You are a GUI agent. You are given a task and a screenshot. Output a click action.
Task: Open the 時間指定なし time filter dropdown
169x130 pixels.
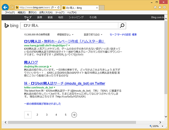65,34
